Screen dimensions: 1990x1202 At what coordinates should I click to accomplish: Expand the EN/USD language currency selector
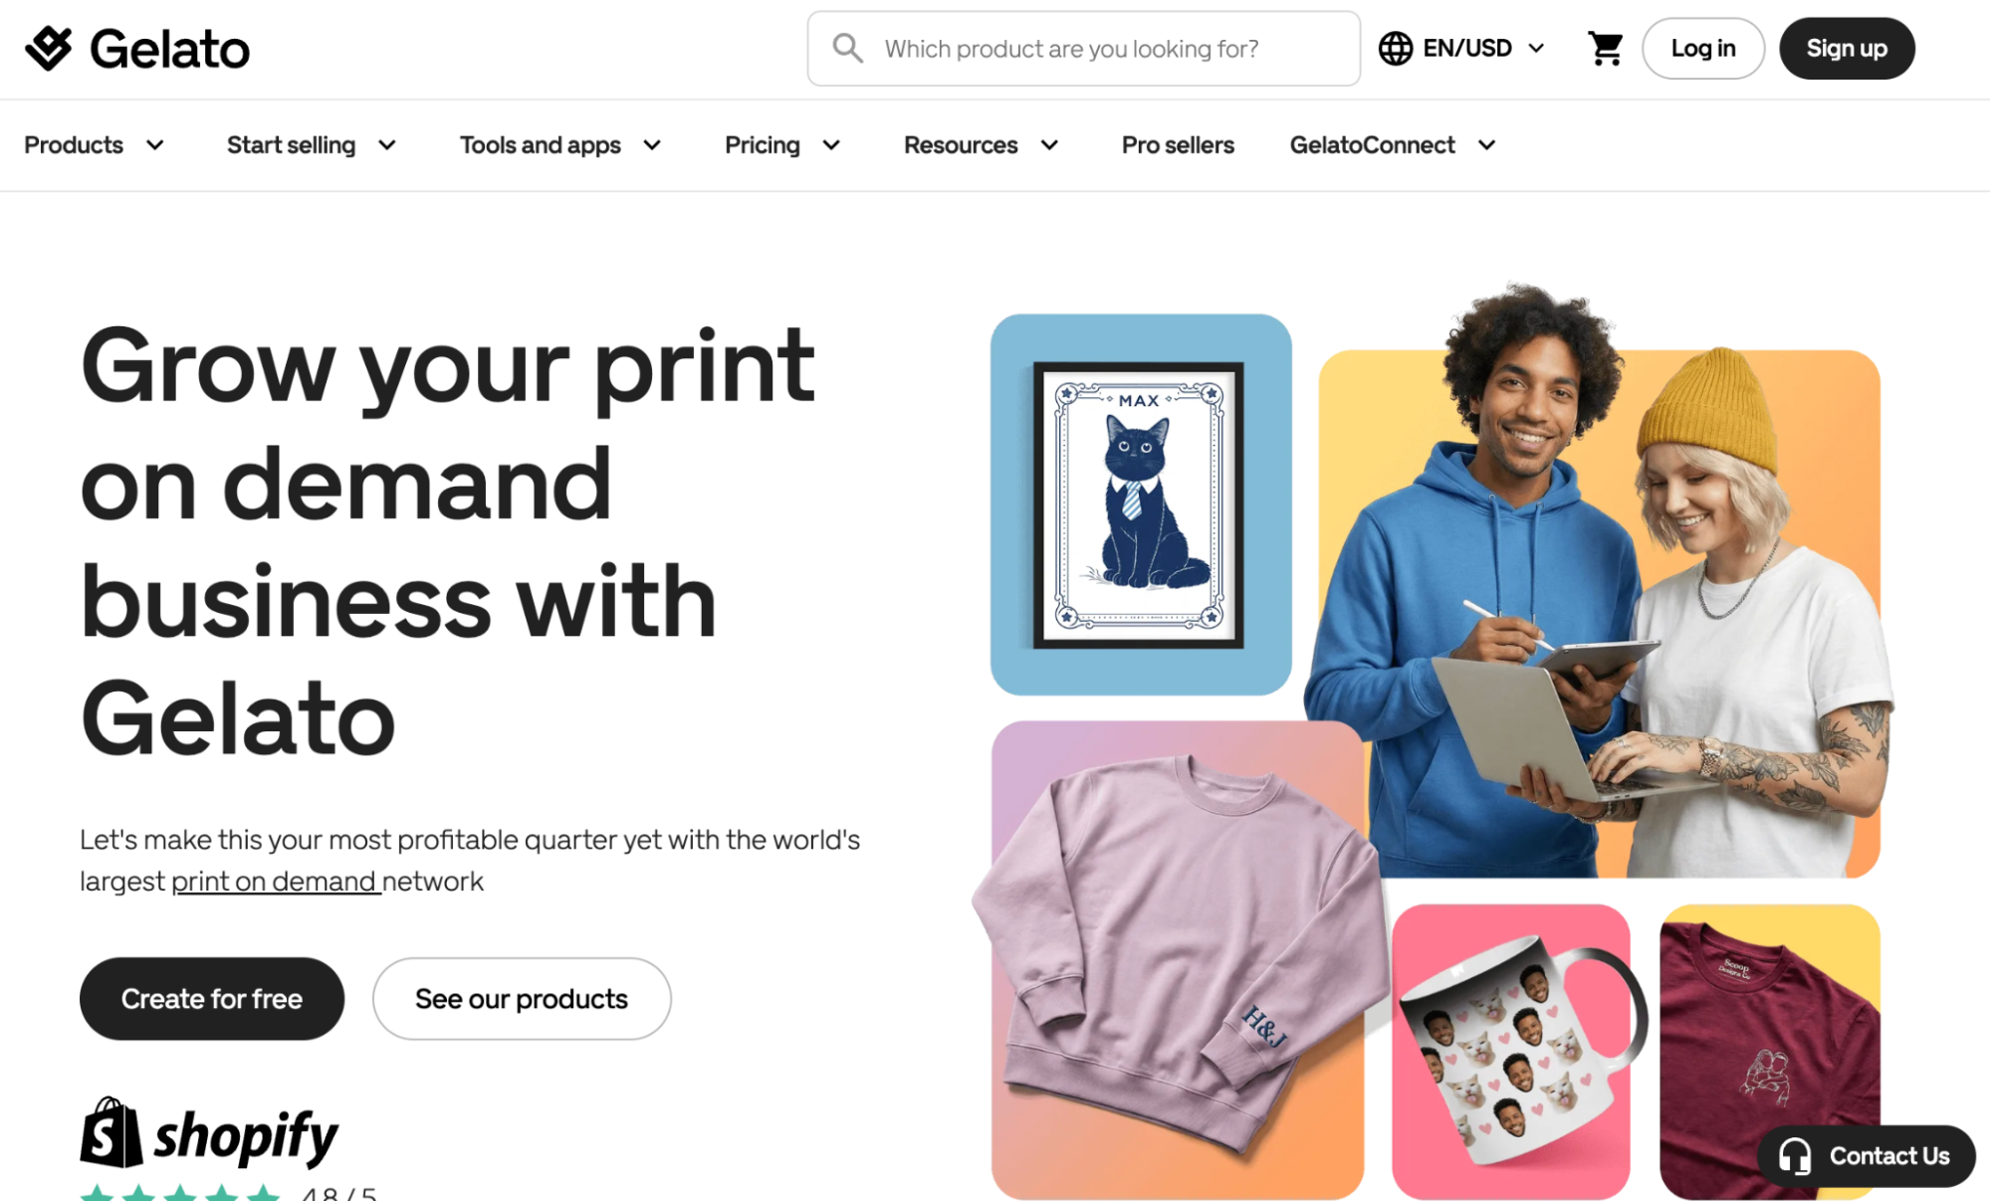(1462, 48)
